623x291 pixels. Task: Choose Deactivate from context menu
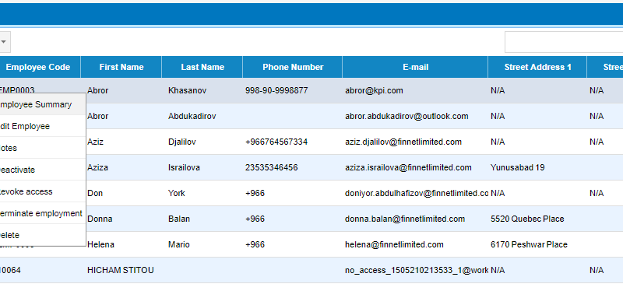click(42, 170)
